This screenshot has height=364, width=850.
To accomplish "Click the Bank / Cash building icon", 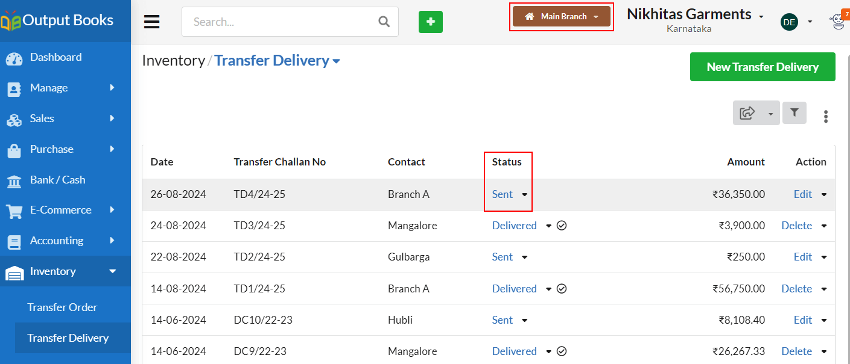I will coord(14,181).
